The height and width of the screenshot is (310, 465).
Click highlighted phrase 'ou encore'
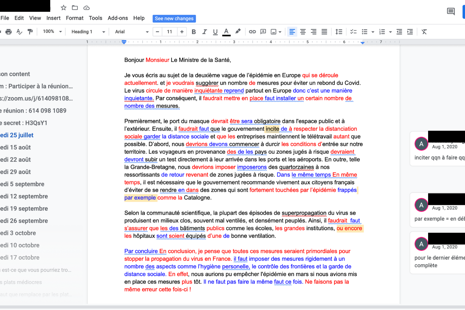click(x=349, y=228)
